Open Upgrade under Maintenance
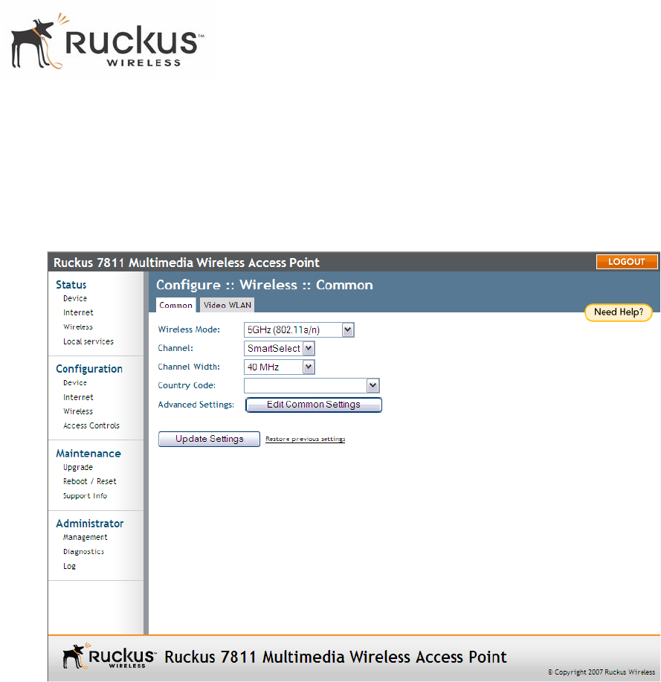 (78, 468)
